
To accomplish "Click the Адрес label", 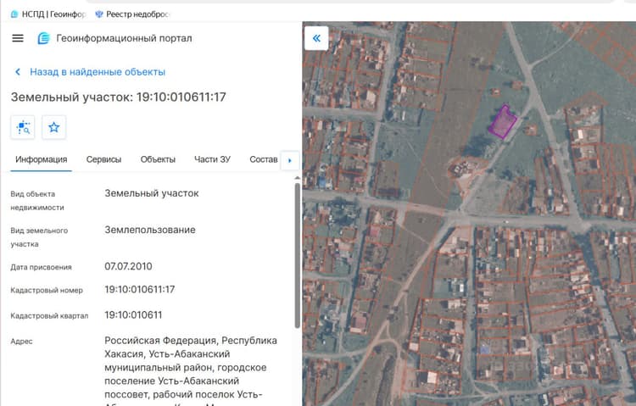I will pyautogui.click(x=21, y=341).
